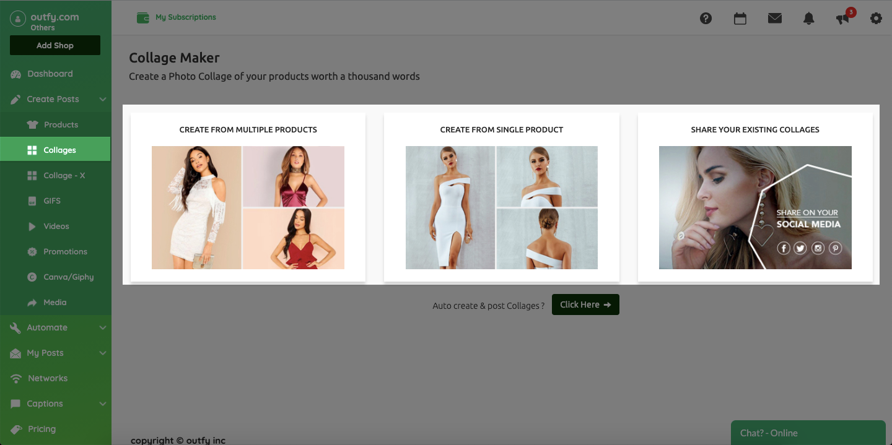This screenshot has height=445, width=892.
Task: Expand the My Posts sidebar section
Action: (x=103, y=353)
